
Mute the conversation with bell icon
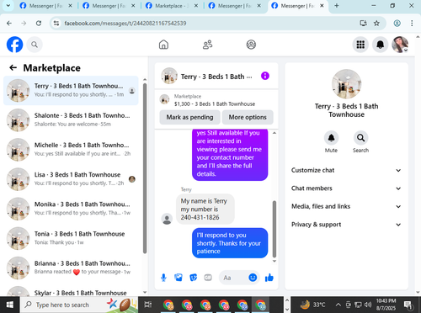pyautogui.click(x=331, y=138)
